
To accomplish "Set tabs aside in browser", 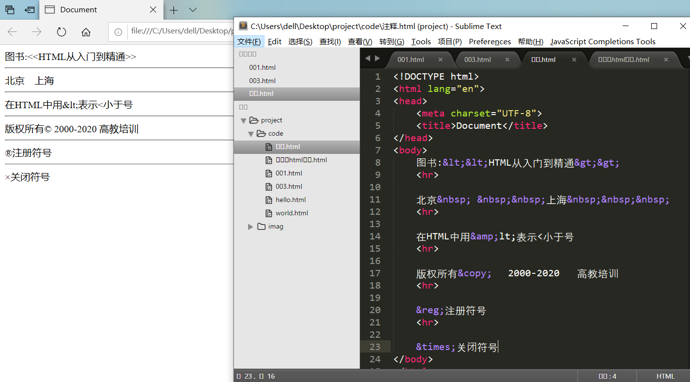I will (29, 9).
